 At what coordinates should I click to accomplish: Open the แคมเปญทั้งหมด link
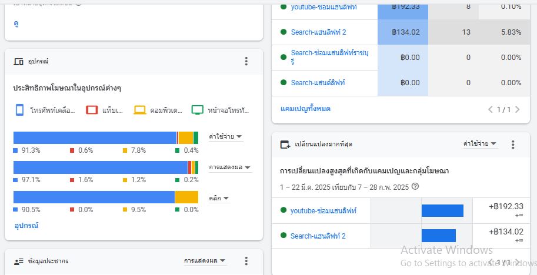[x=305, y=109]
